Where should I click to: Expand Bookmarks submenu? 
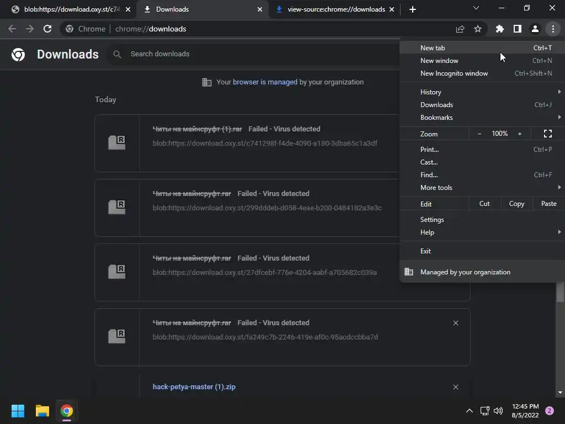482,118
